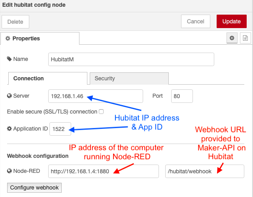Switch to the Security tab
This screenshot has width=253, height=197.
(x=129, y=78)
